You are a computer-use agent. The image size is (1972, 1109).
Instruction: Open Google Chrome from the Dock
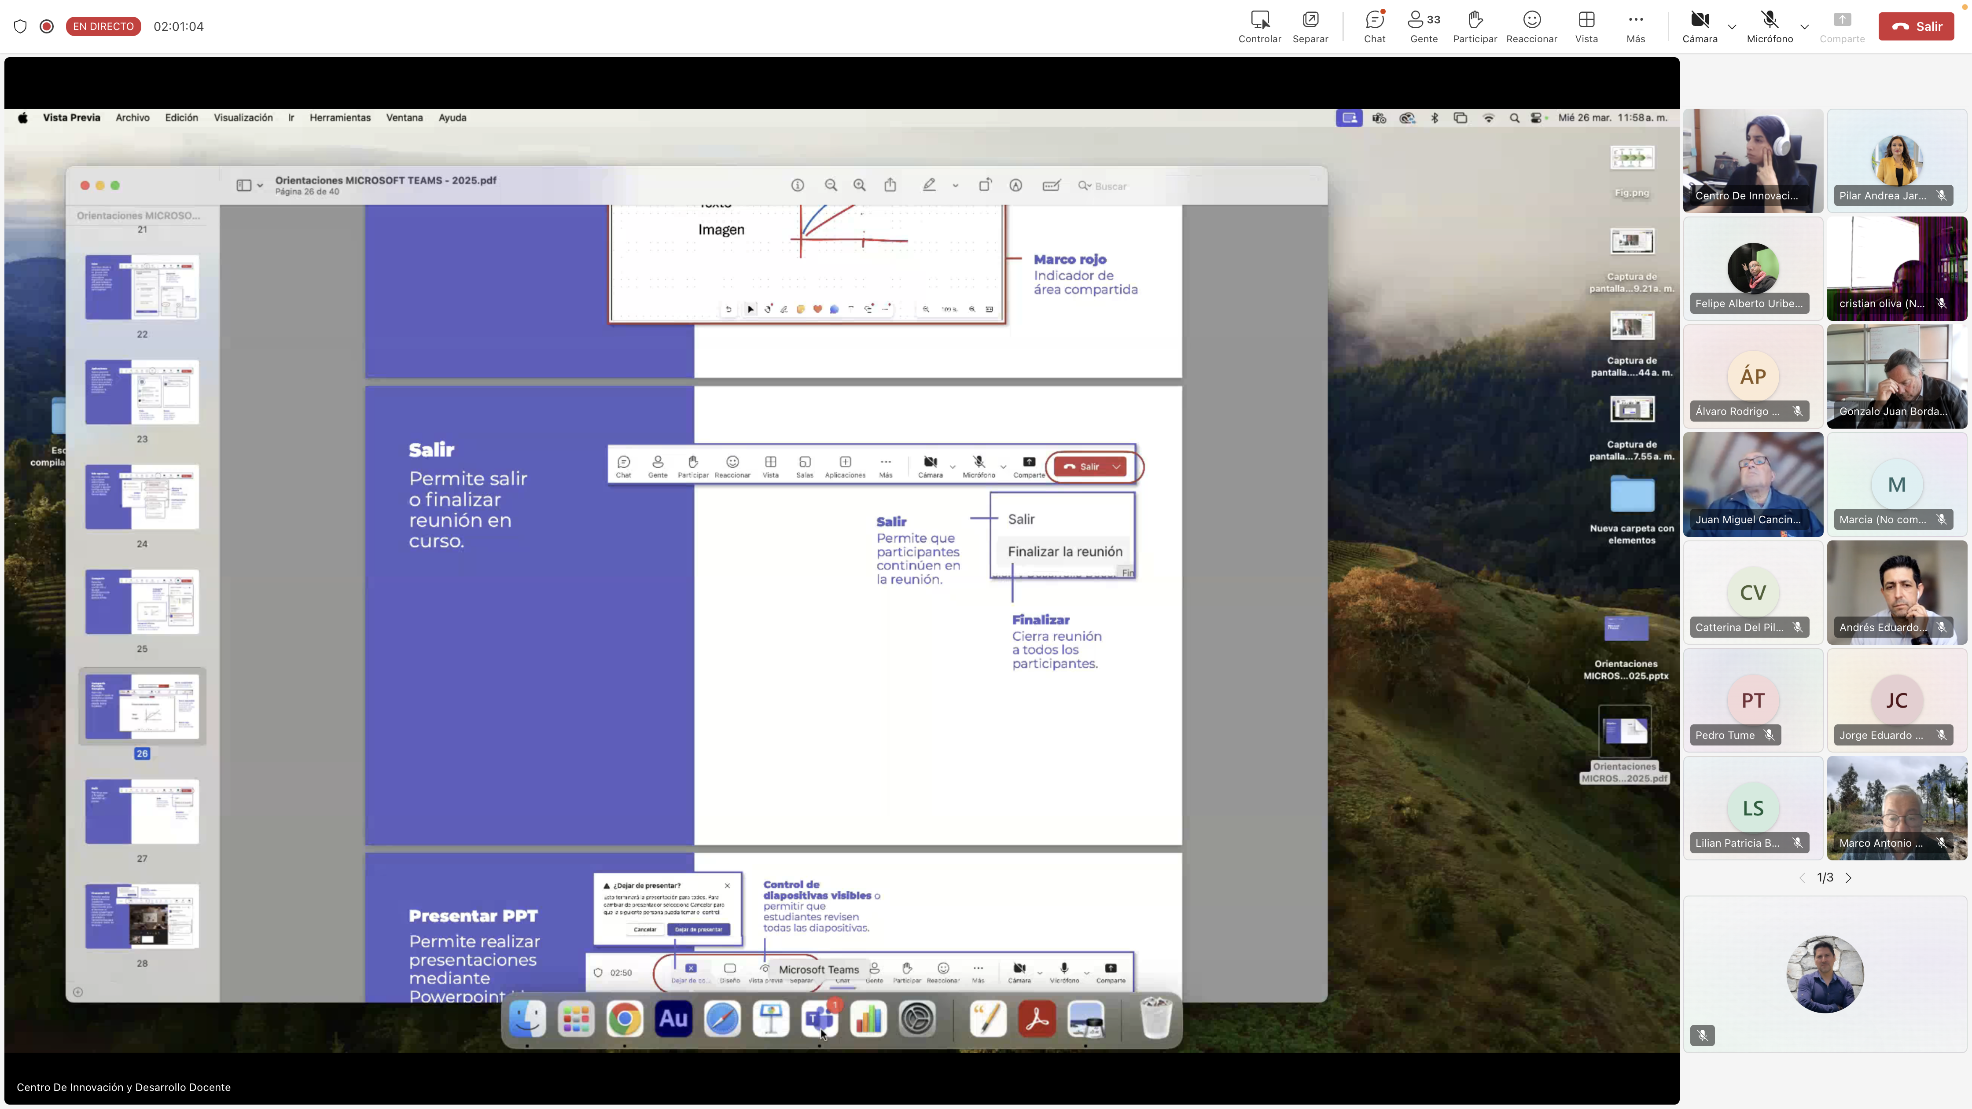click(625, 1019)
